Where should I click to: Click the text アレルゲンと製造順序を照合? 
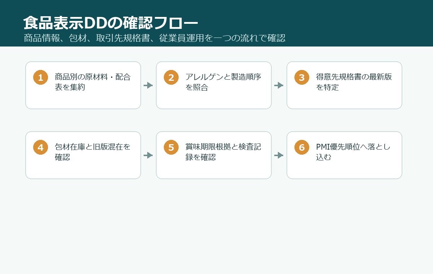pos(223,82)
